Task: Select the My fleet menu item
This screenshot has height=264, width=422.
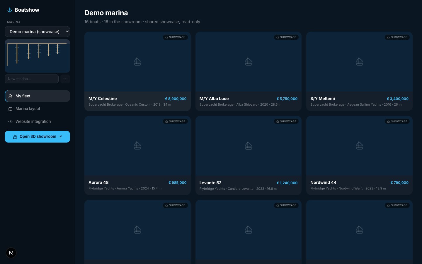Action: tap(37, 96)
